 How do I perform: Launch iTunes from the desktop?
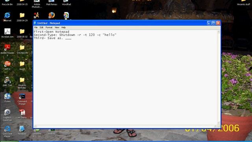(x=7, y=98)
